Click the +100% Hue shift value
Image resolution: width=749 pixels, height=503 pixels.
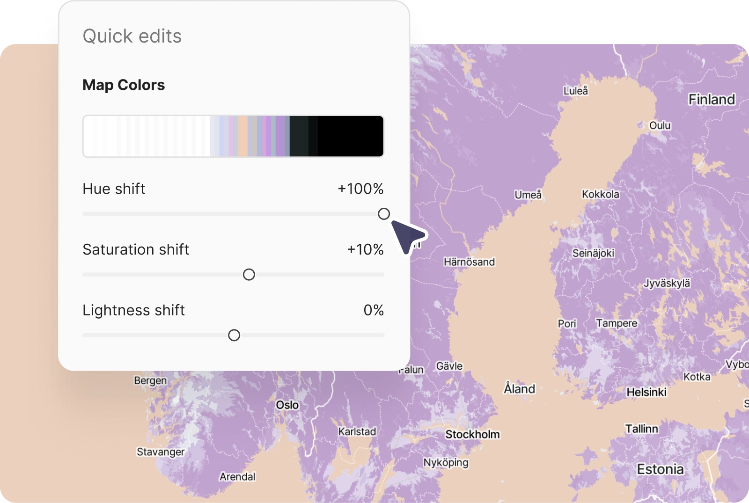(x=360, y=189)
